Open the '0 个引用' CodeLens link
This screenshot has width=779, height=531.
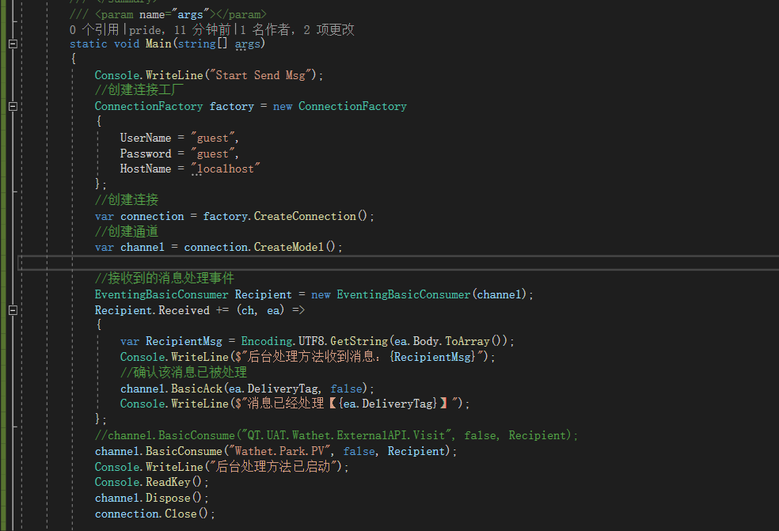pos(94,30)
